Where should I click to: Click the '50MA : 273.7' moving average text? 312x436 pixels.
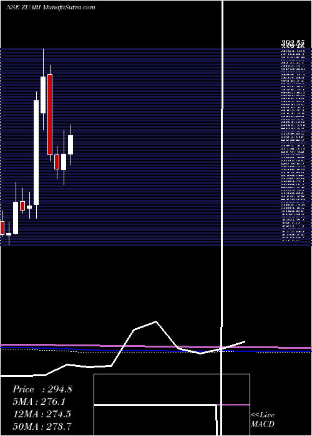click(x=42, y=426)
